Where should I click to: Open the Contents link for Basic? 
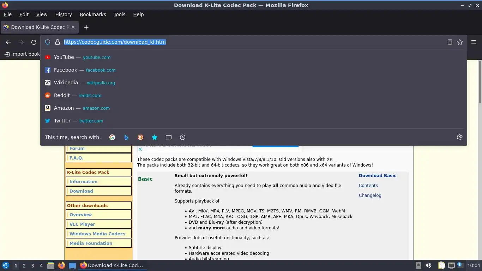[x=368, y=185]
